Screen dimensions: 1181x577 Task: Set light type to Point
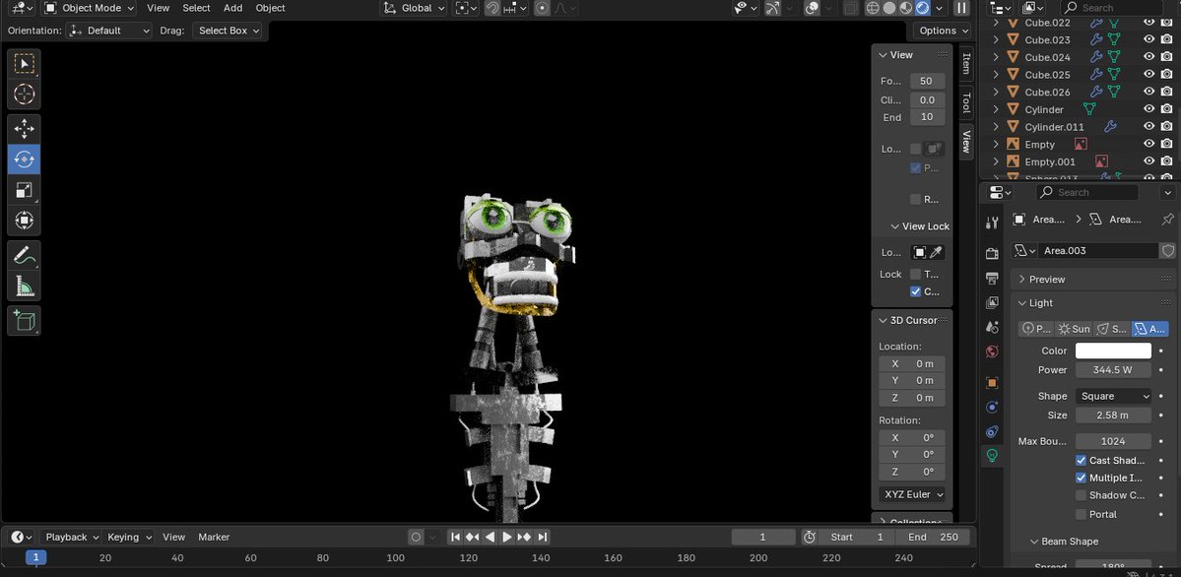(x=1037, y=329)
